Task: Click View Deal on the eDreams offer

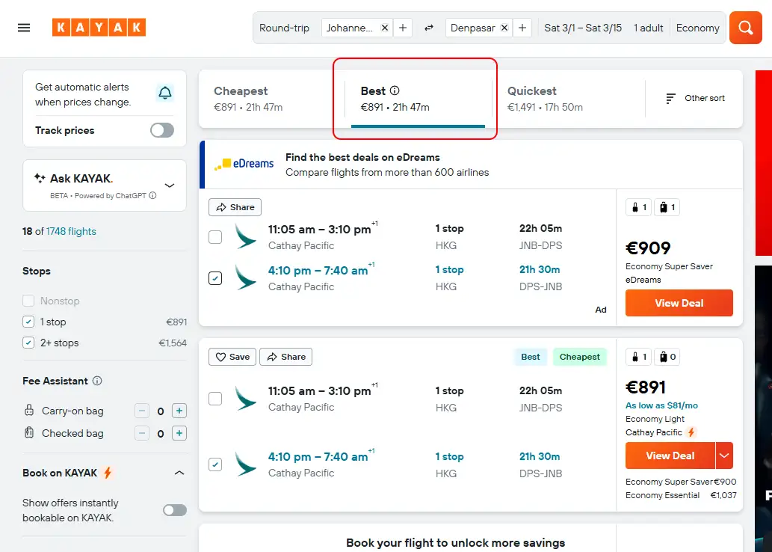Action: click(x=679, y=303)
